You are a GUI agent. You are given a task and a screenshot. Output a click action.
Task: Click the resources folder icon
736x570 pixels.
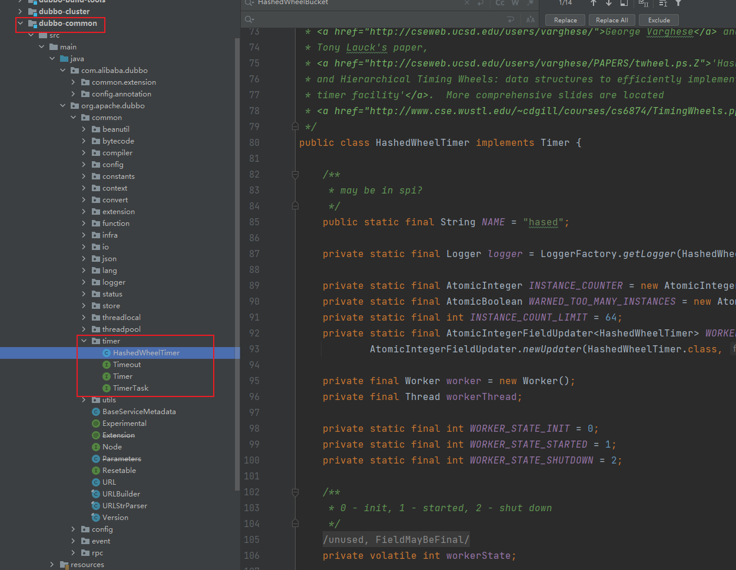64,565
